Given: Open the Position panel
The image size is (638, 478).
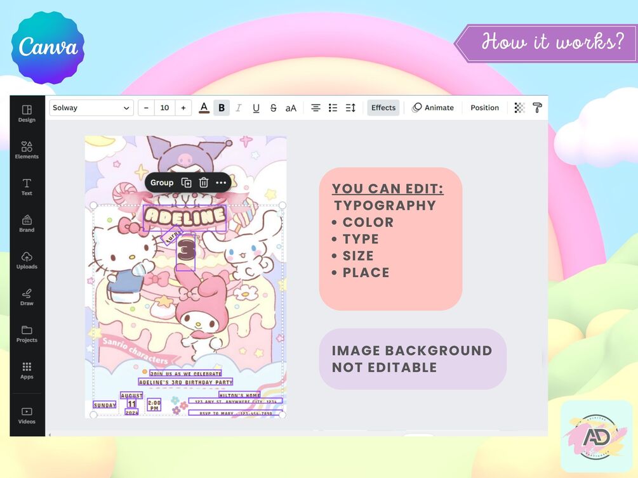Looking at the screenshot, I should pyautogui.click(x=484, y=108).
